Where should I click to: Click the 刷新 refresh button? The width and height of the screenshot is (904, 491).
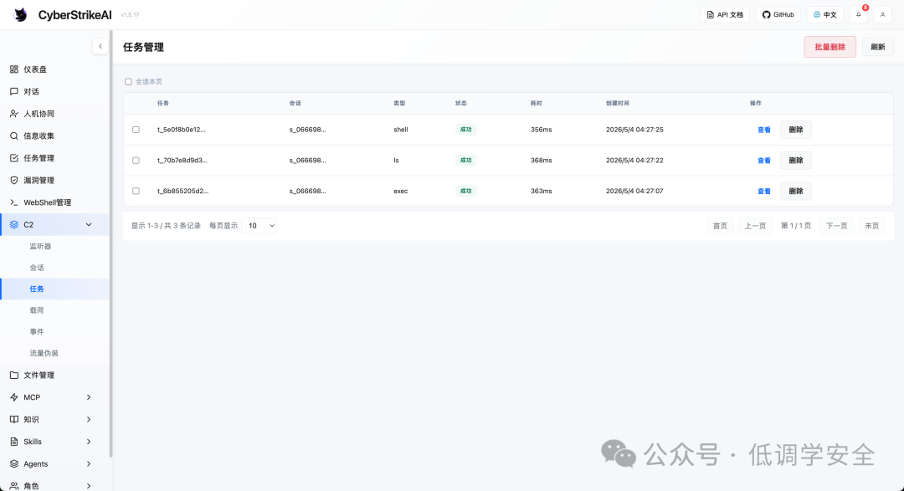tap(877, 47)
